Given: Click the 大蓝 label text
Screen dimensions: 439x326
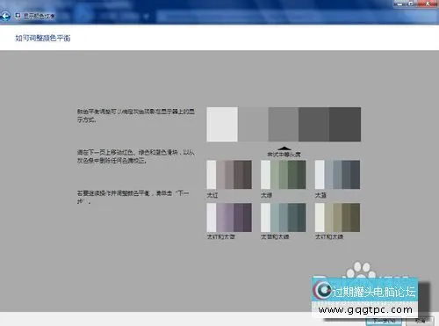Looking at the screenshot, I should coord(320,195).
